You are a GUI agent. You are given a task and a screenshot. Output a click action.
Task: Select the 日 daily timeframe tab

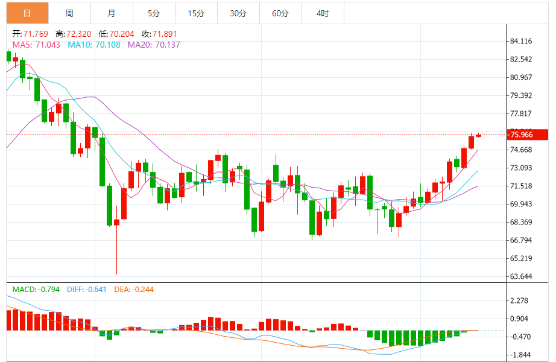pyautogui.click(x=27, y=13)
